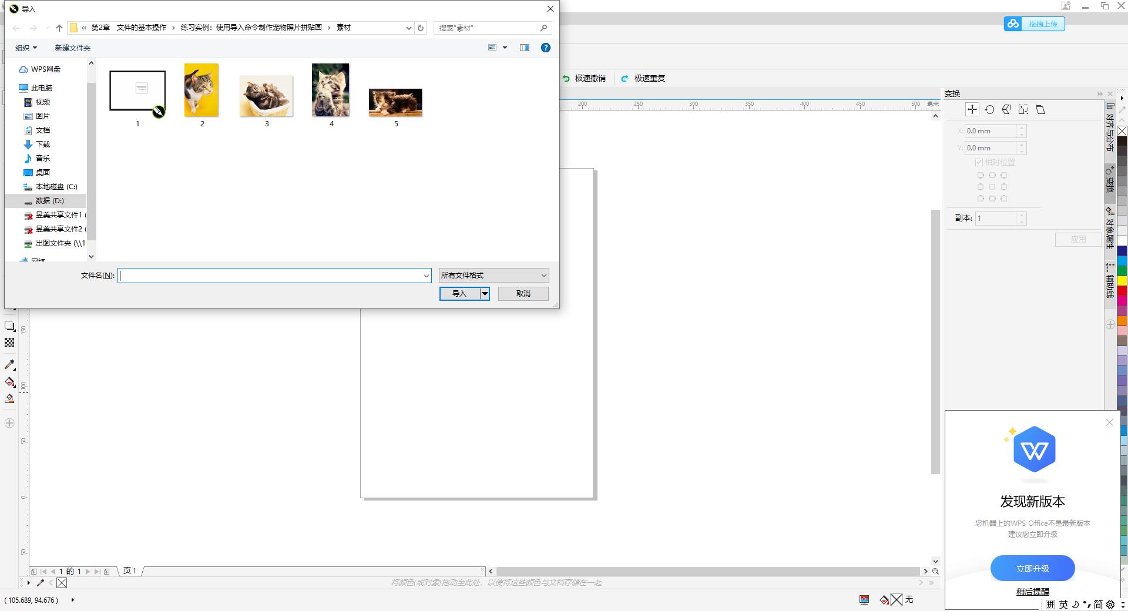
Task: Open help in the import dialog
Action: [x=546, y=48]
